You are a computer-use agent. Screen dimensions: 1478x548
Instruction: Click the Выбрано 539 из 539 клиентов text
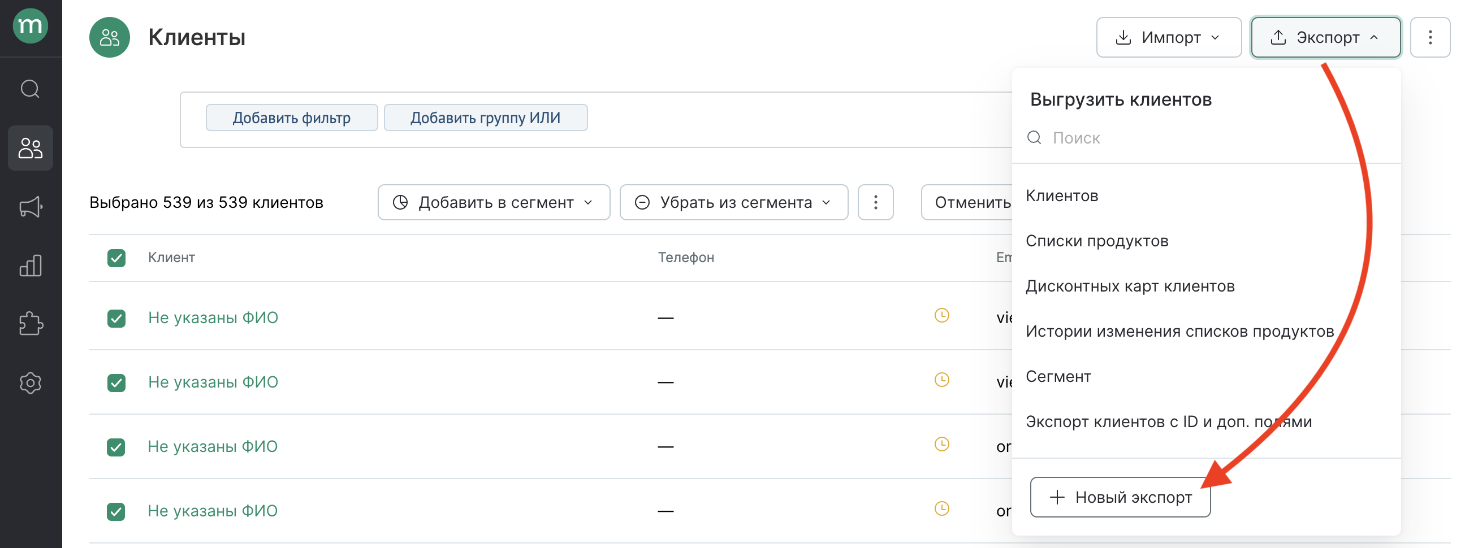206,202
